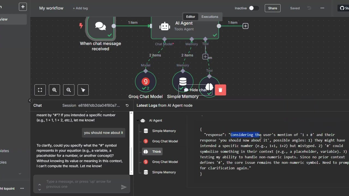Collapse the AI Agent log tree

coord(138,120)
